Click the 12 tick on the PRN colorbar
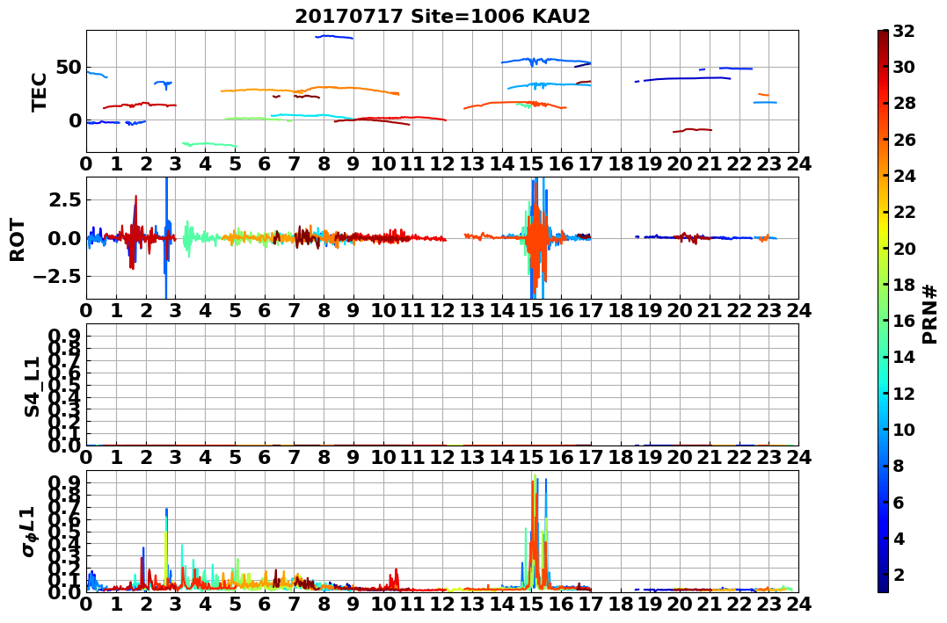Viewport: 947px width, 623px height. [904, 393]
